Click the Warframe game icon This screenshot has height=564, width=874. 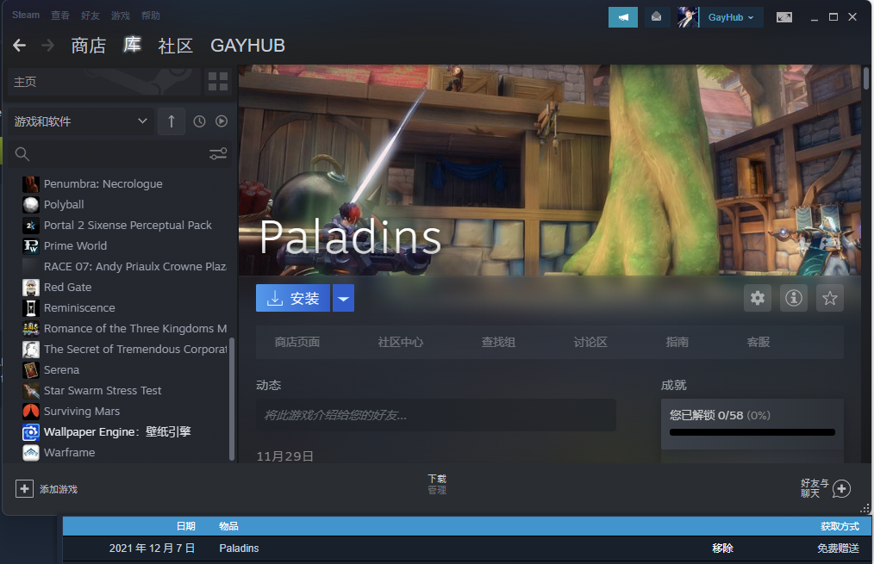click(31, 452)
